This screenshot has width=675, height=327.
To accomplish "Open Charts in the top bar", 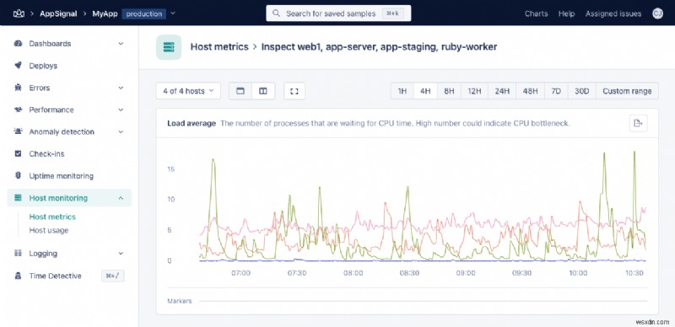I will coord(536,13).
